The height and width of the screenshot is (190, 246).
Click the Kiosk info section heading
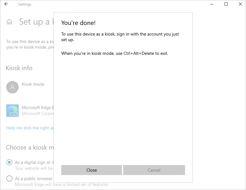[19, 68]
